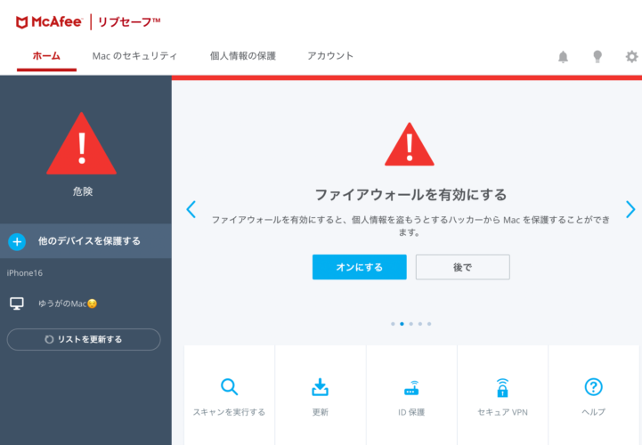The height and width of the screenshot is (445, 642).
Task: Click the リストを更新する button
Action: coord(84,339)
